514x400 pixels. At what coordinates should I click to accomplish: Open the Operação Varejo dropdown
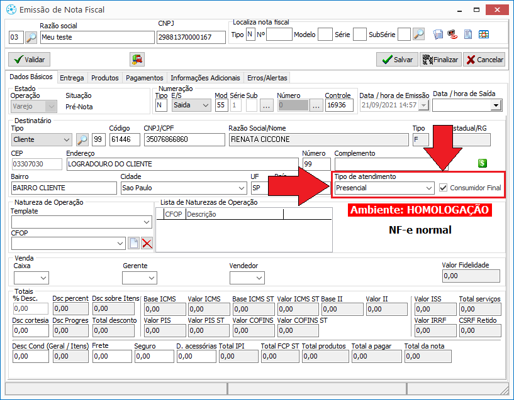pos(51,106)
